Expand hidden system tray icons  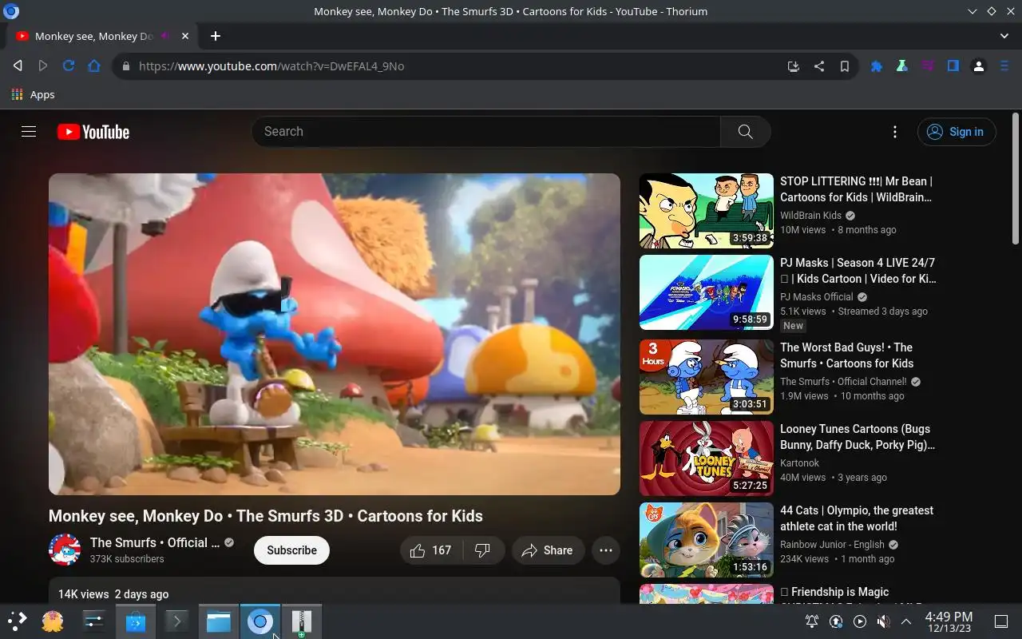click(906, 621)
